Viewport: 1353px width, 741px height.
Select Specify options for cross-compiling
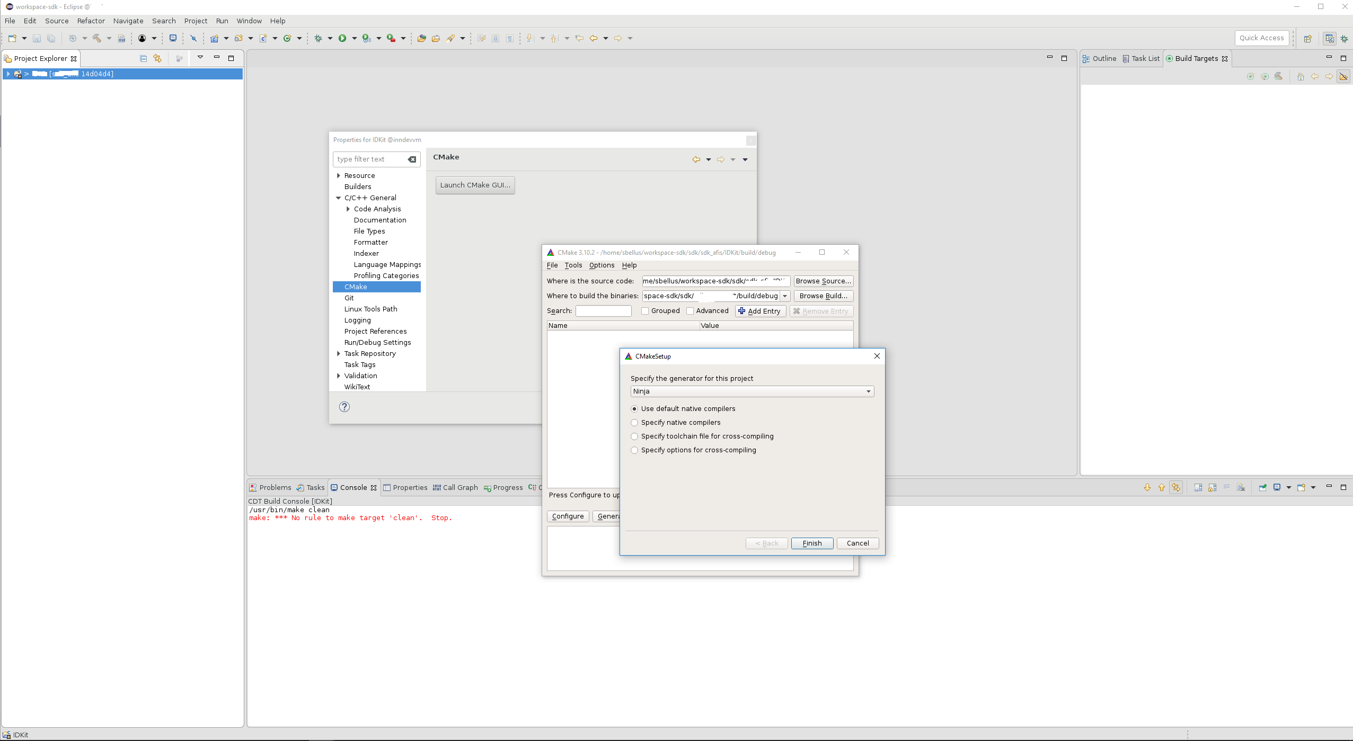(x=634, y=450)
